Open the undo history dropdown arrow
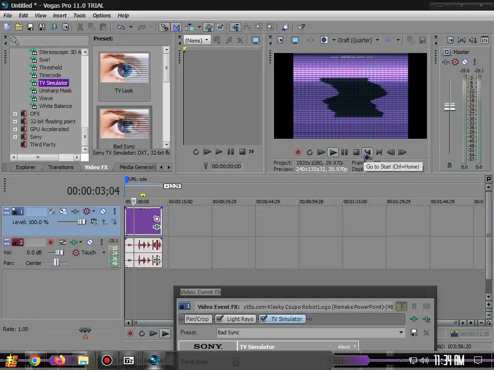The height and width of the screenshot is (370, 494). pos(131,27)
